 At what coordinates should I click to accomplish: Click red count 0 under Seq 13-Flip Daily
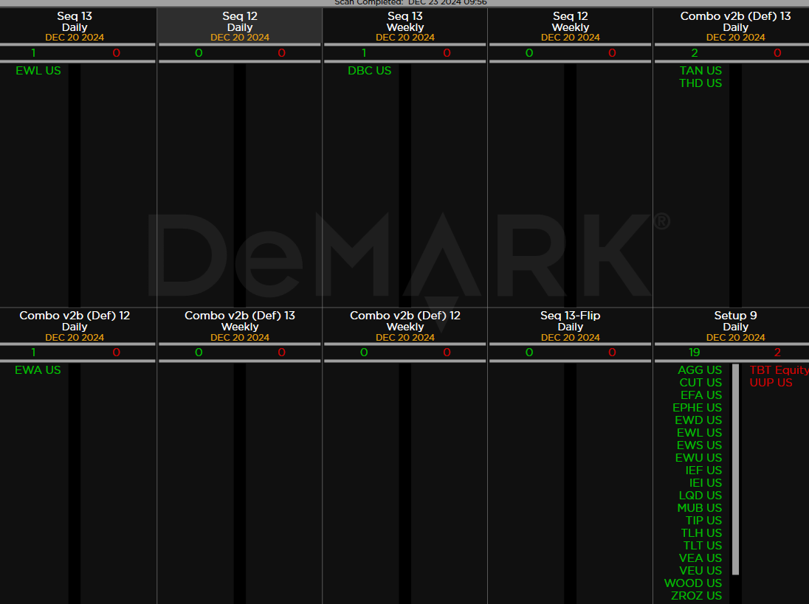pos(612,353)
